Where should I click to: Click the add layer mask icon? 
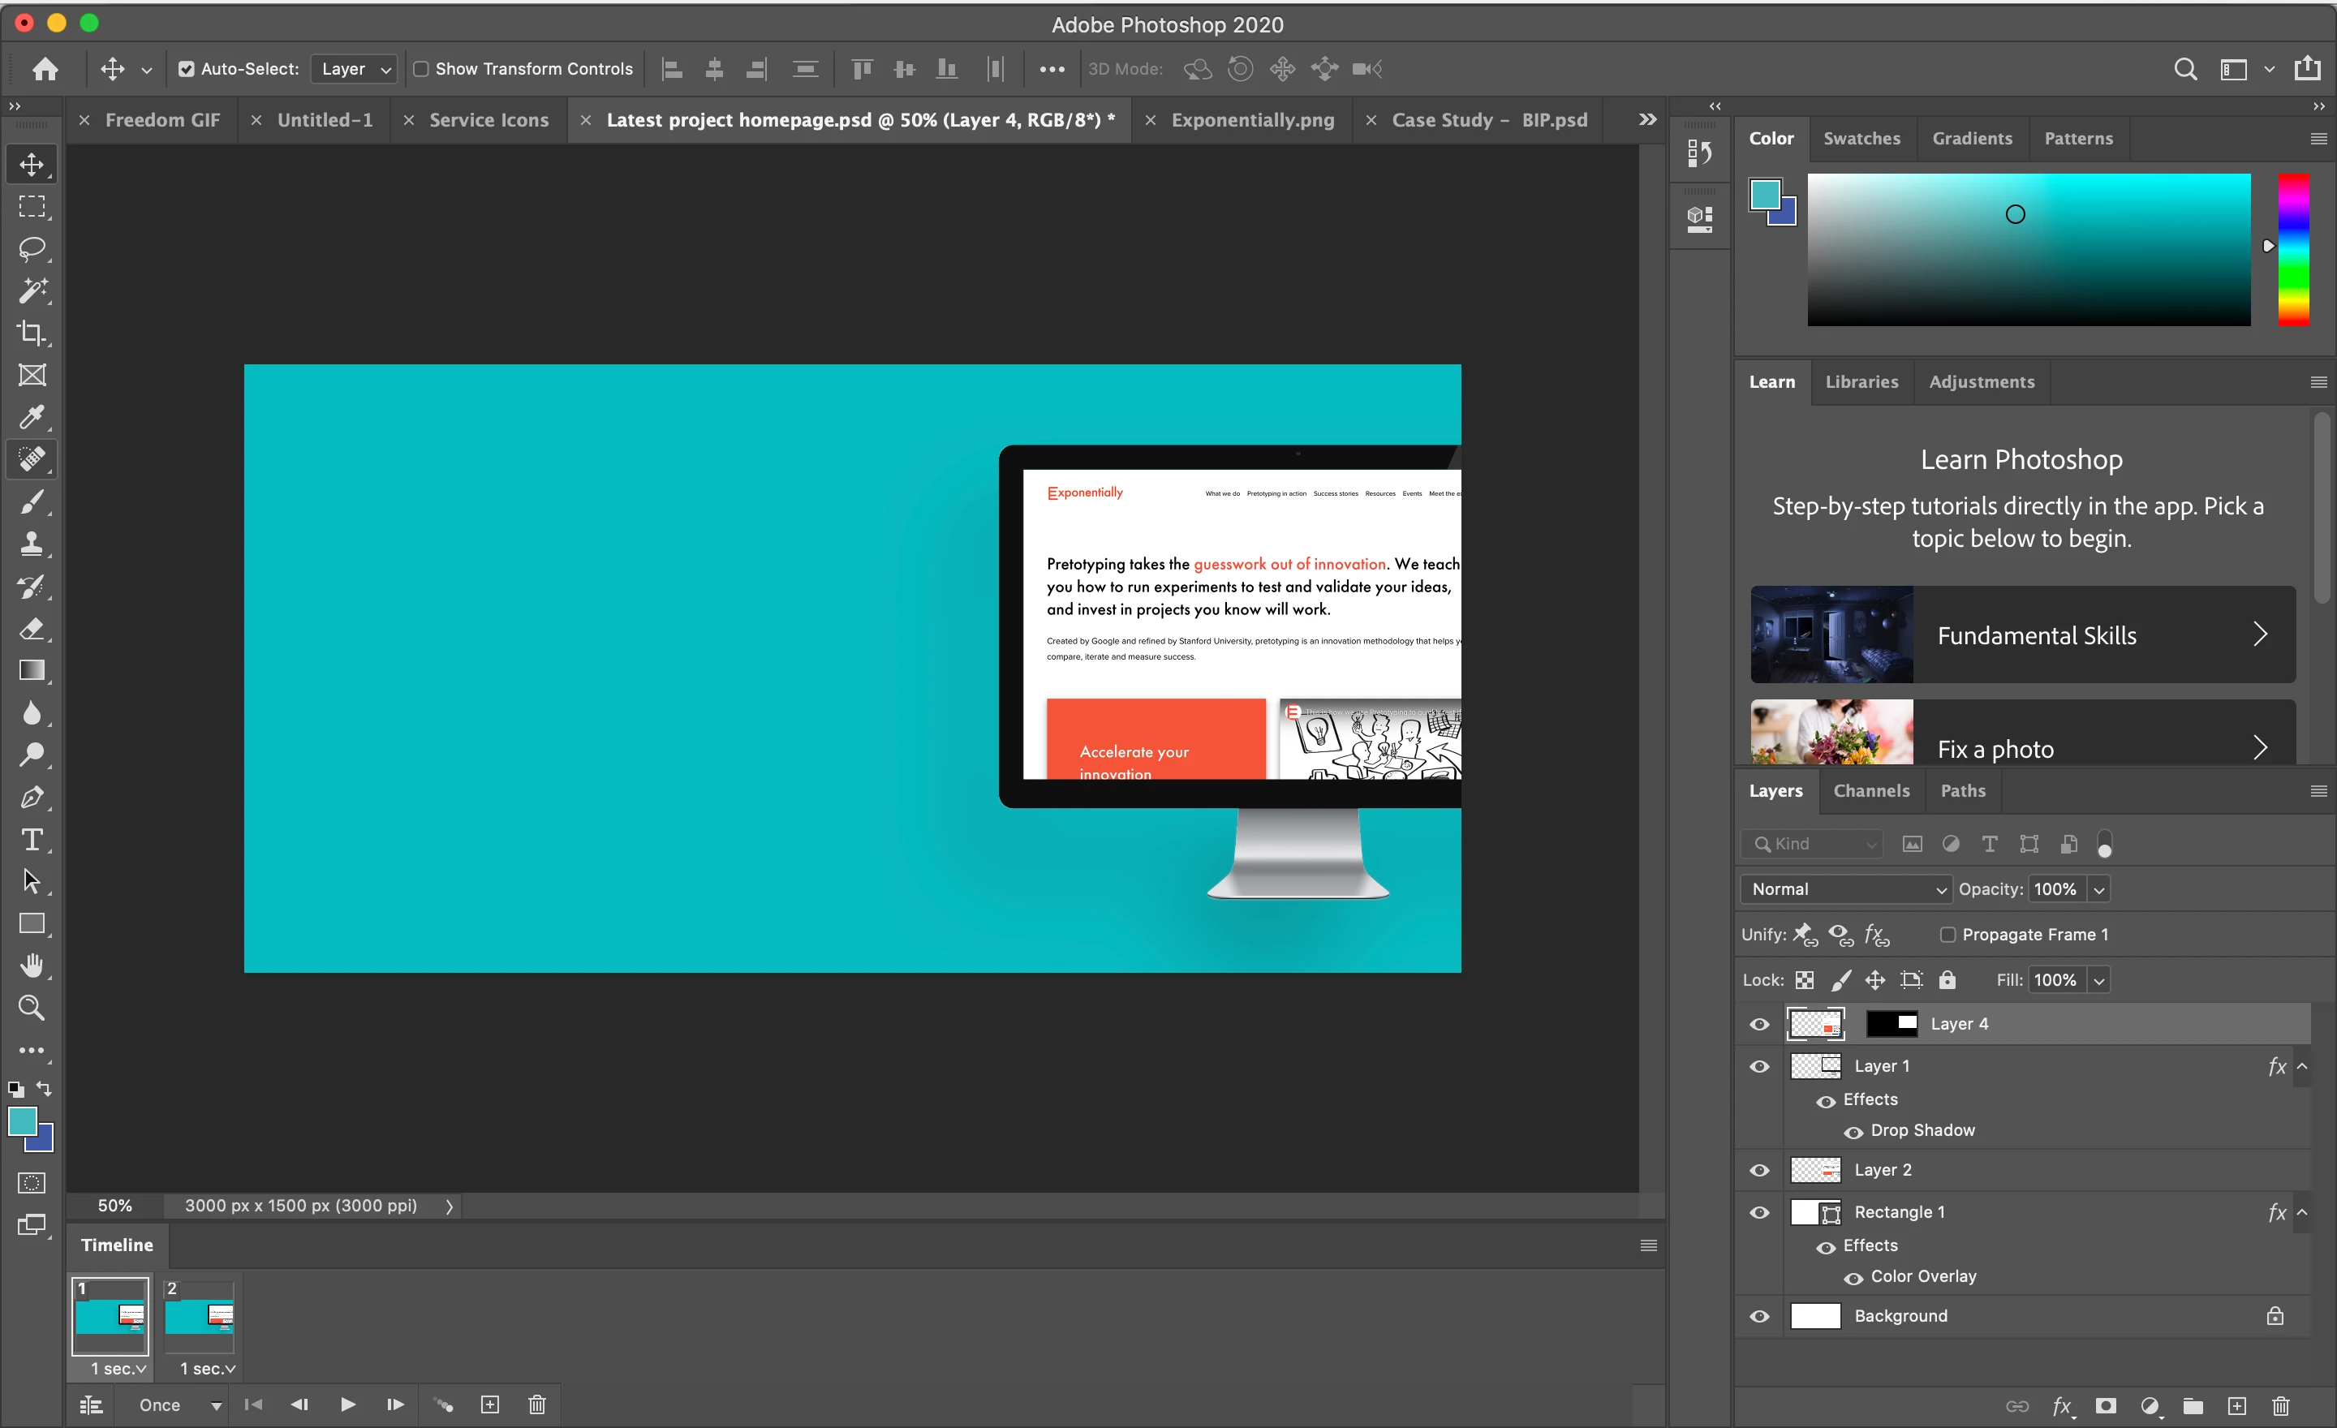pyautogui.click(x=2105, y=1405)
